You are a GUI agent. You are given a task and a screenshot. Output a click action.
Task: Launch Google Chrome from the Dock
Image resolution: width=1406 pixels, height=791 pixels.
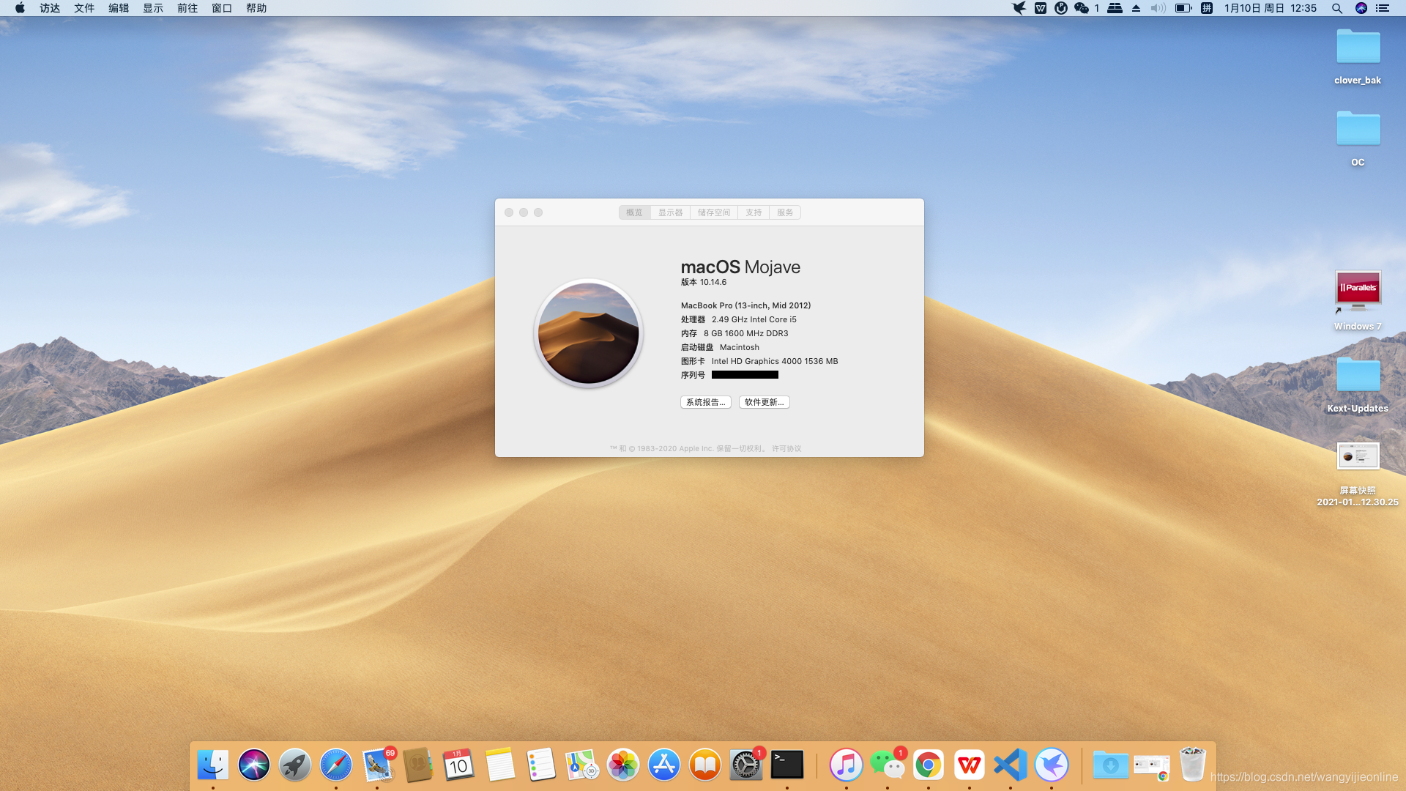(928, 765)
